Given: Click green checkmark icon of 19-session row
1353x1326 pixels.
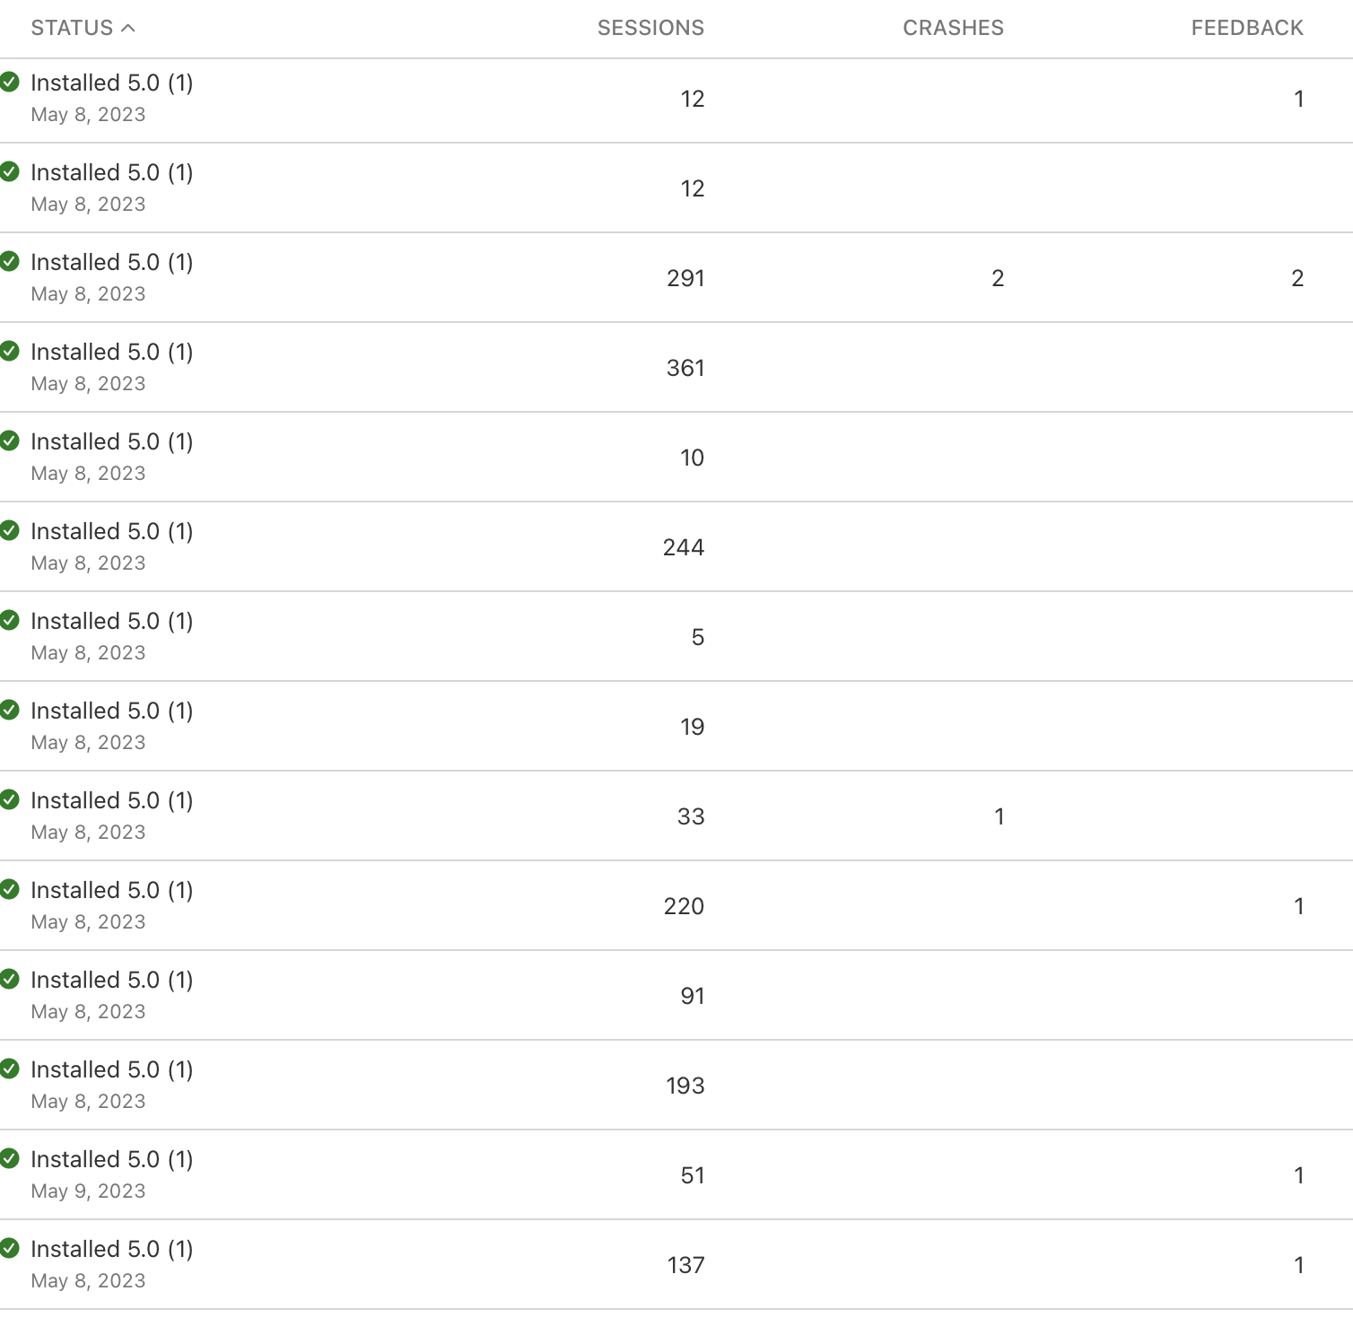Looking at the screenshot, I should [x=10, y=710].
